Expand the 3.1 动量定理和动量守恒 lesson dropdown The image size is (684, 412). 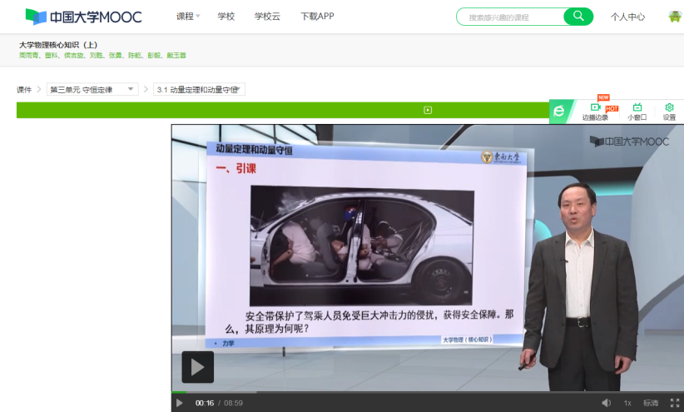click(x=199, y=89)
